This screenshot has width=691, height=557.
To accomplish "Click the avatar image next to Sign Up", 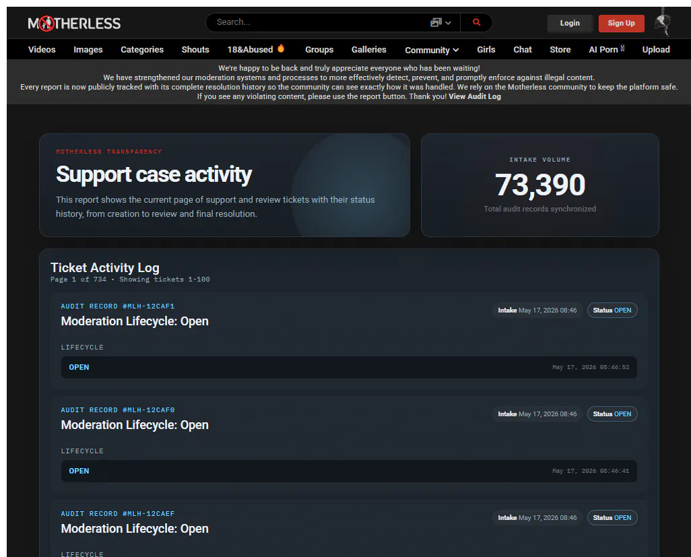I will click(x=663, y=22).
